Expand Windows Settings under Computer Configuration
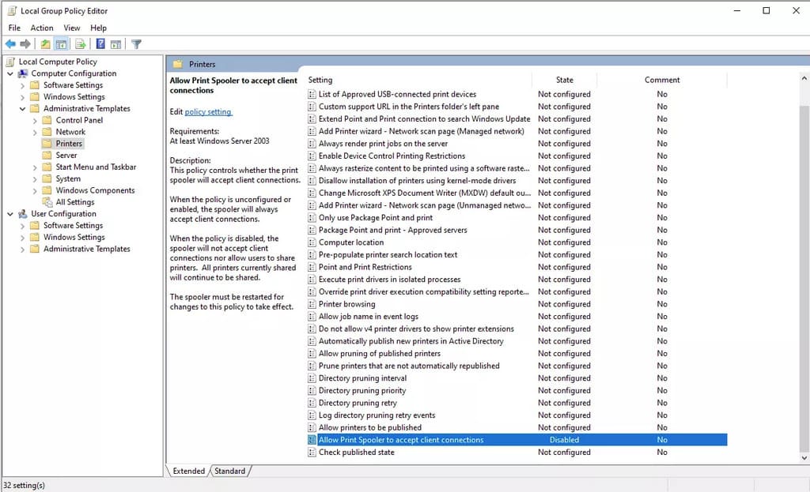The height and width of the screenshot is (492, 810). point(22,97)
